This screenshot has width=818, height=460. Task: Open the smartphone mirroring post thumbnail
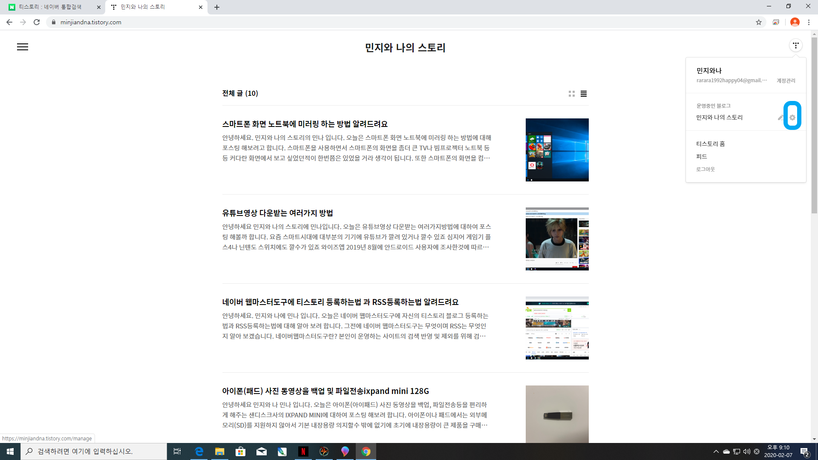point(557,150)
